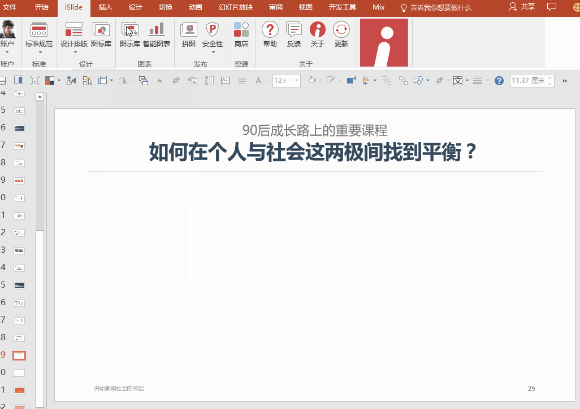
Task: Open iSlide 帮助 help
Action: (x=270, y=34)
